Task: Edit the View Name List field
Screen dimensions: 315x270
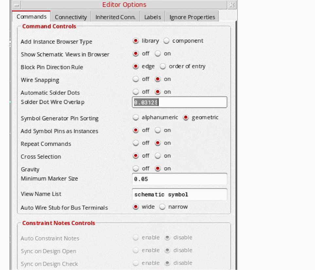Action: pyautogui.click(x=179, y=194)
